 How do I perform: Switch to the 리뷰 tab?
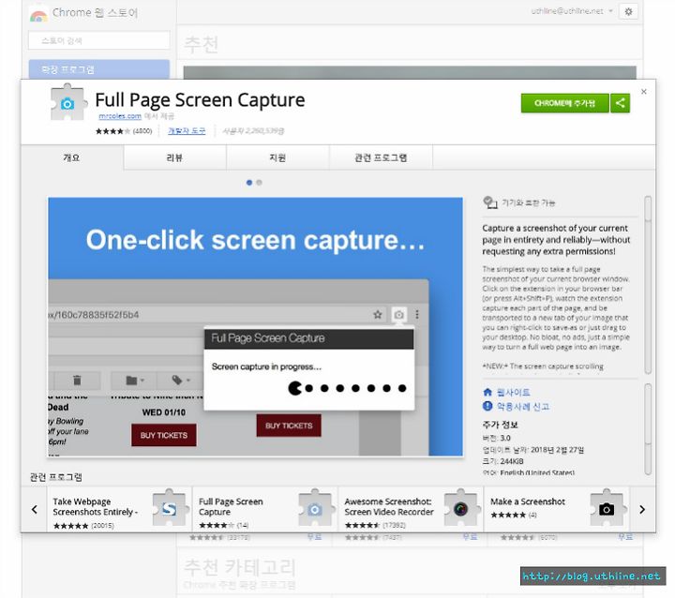tap(174, 157)
